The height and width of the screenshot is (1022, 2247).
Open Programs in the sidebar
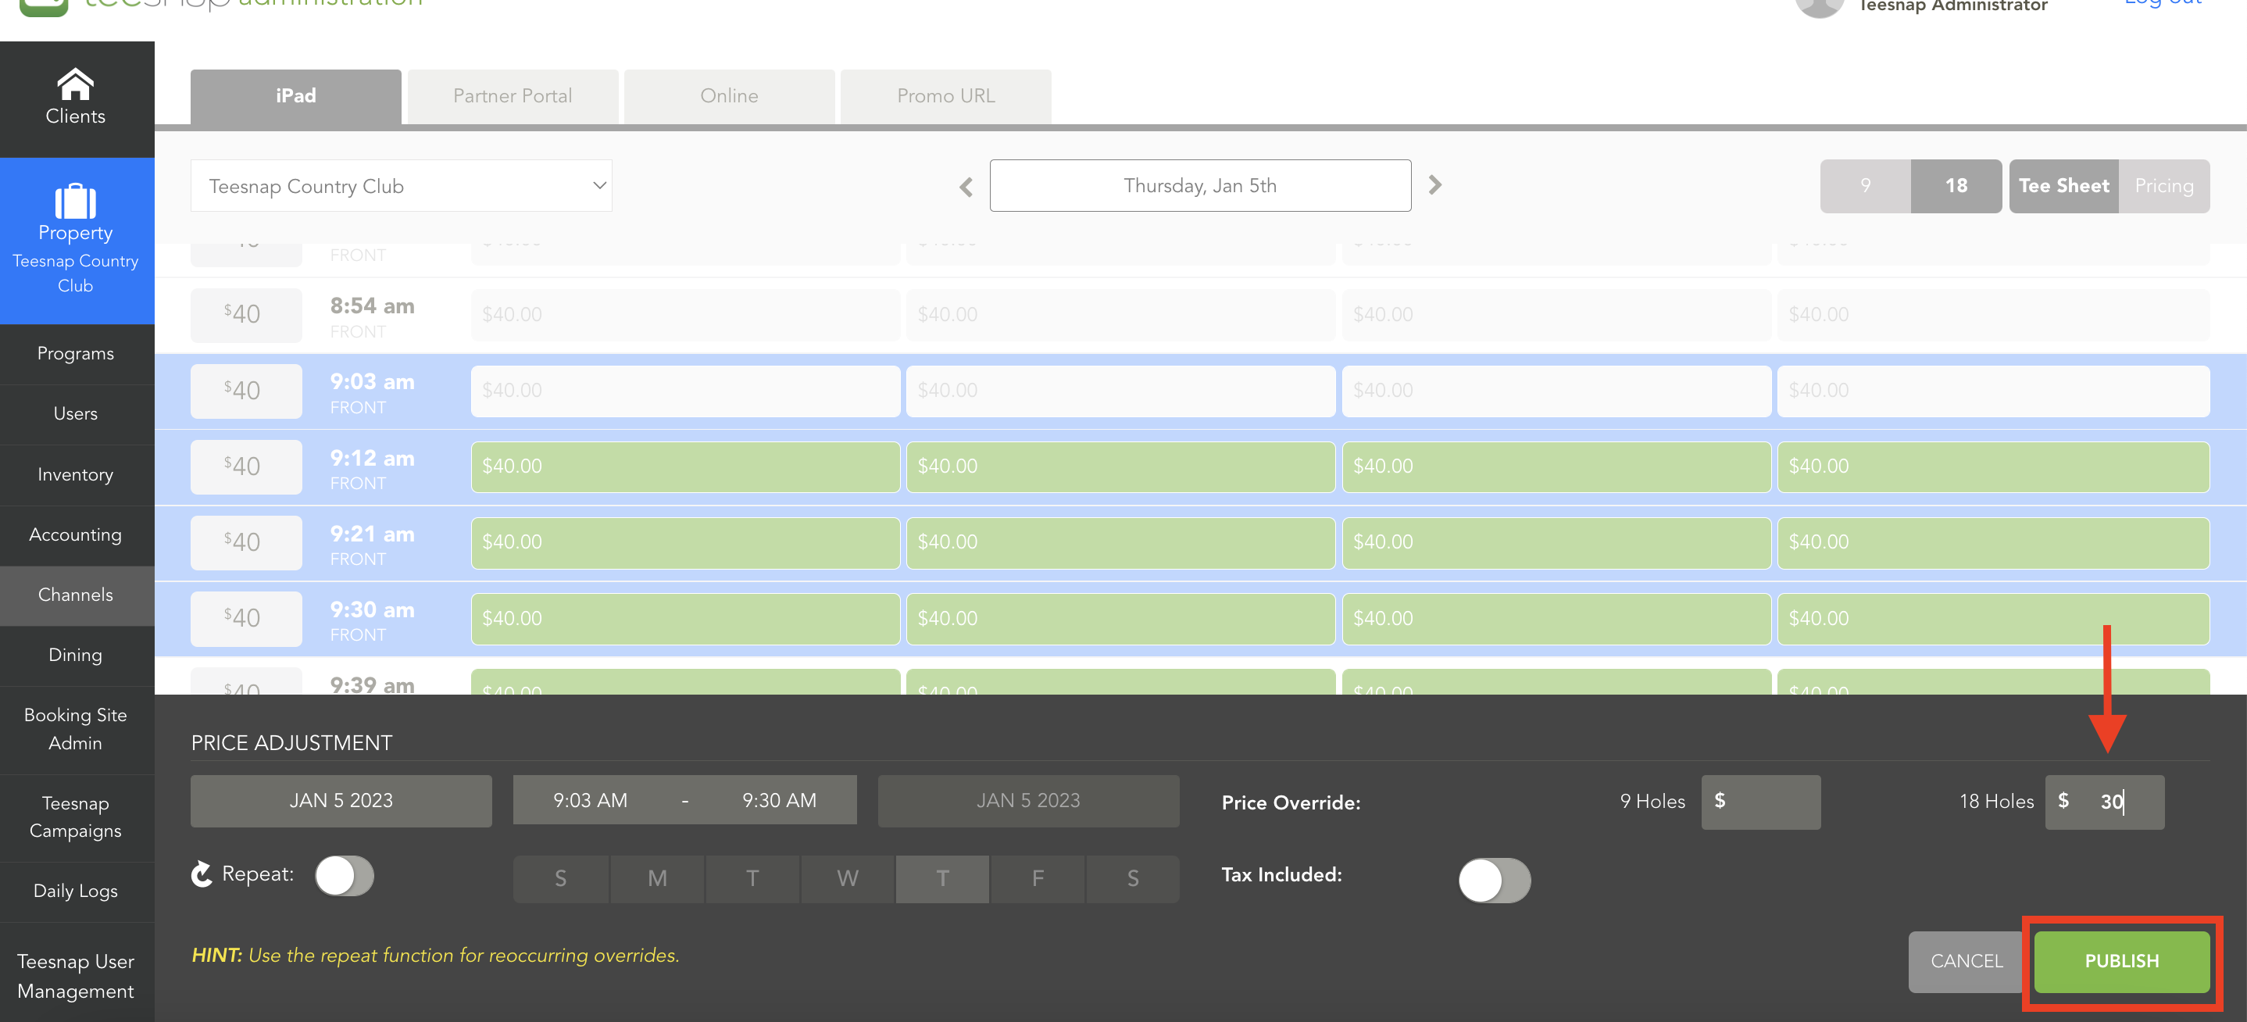pos(76,354)
